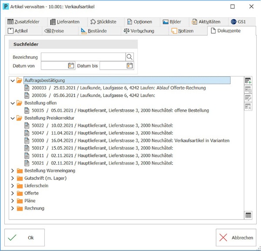The image size is (261, 251).
Task: Click the Gutschrift (m. Lager) folder icon
Action: 20,178
